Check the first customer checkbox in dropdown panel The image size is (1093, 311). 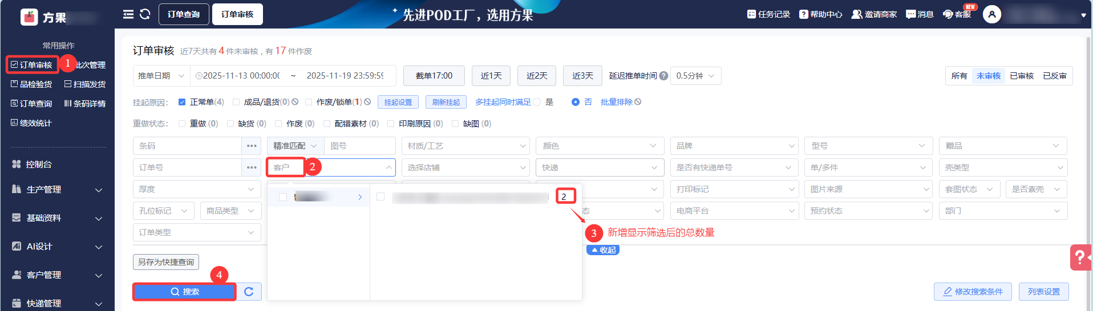pyautogui.click(x=283, y=197)
